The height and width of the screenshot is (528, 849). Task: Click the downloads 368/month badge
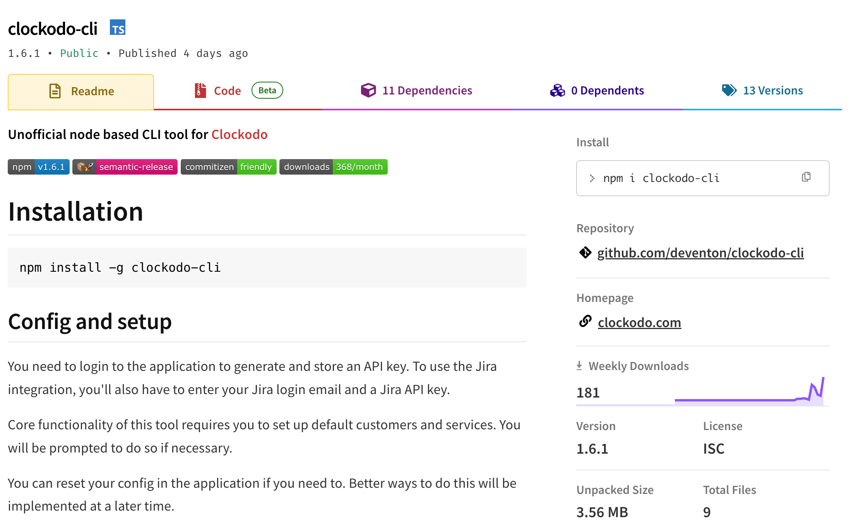tap(334, 167)
